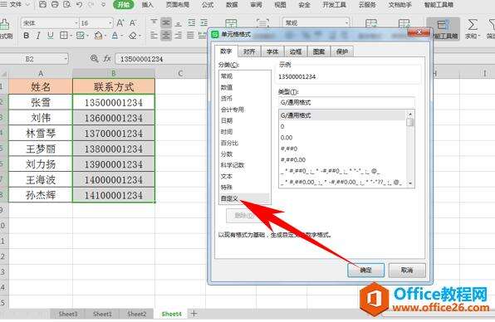The height and width of the screenshot is (322, 495).
Task: Undo the last action
Action: coord(79,4)
